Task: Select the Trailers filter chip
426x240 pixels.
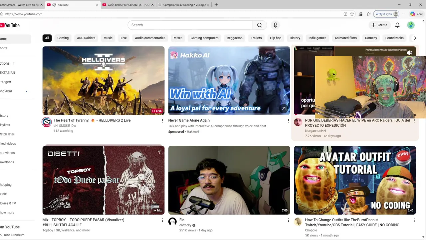Action: tap(256, 38)
